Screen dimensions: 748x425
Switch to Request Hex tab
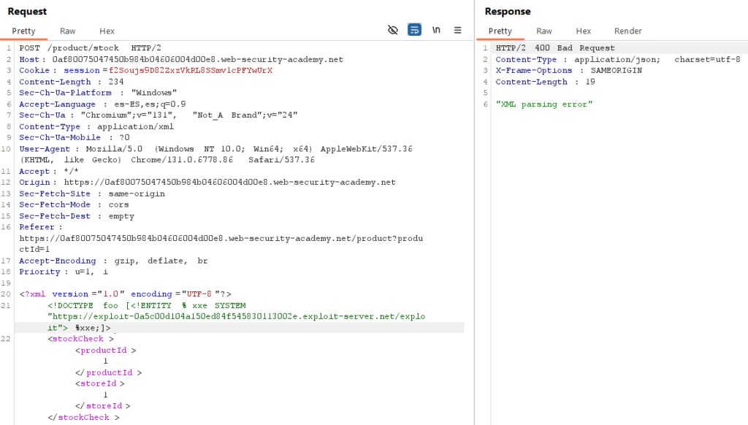click(x=107, y=31)
